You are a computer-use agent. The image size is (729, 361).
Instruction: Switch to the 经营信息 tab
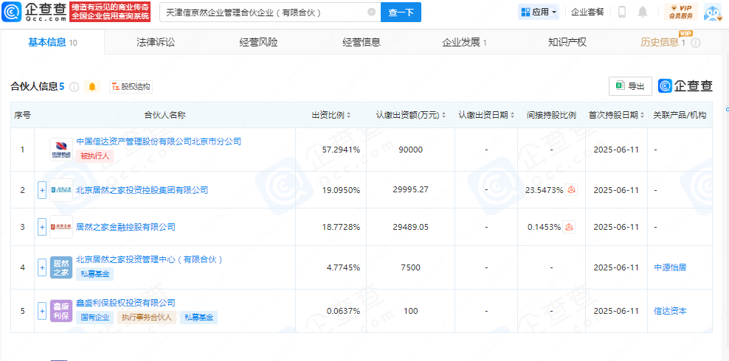click(362, 42)
